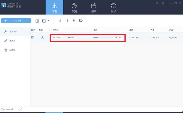The height and width of the screenshot is (113, 183).
Task: Click the size value 15.92 MB
Action: click(155, 37)
